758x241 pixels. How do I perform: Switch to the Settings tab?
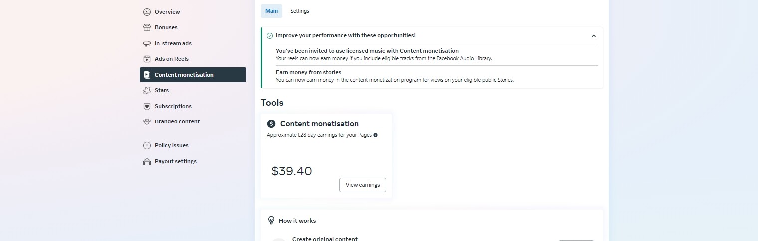[x=300, y=11]
